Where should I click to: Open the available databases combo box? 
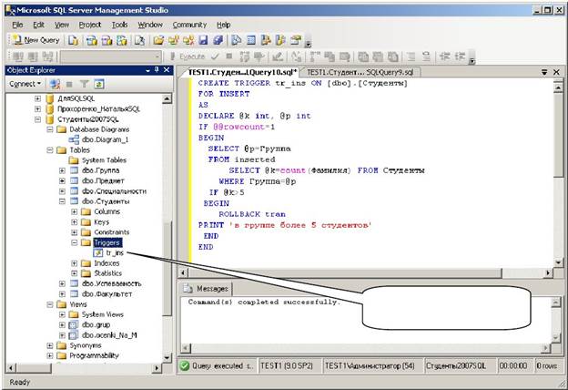(x=111, y=56)
